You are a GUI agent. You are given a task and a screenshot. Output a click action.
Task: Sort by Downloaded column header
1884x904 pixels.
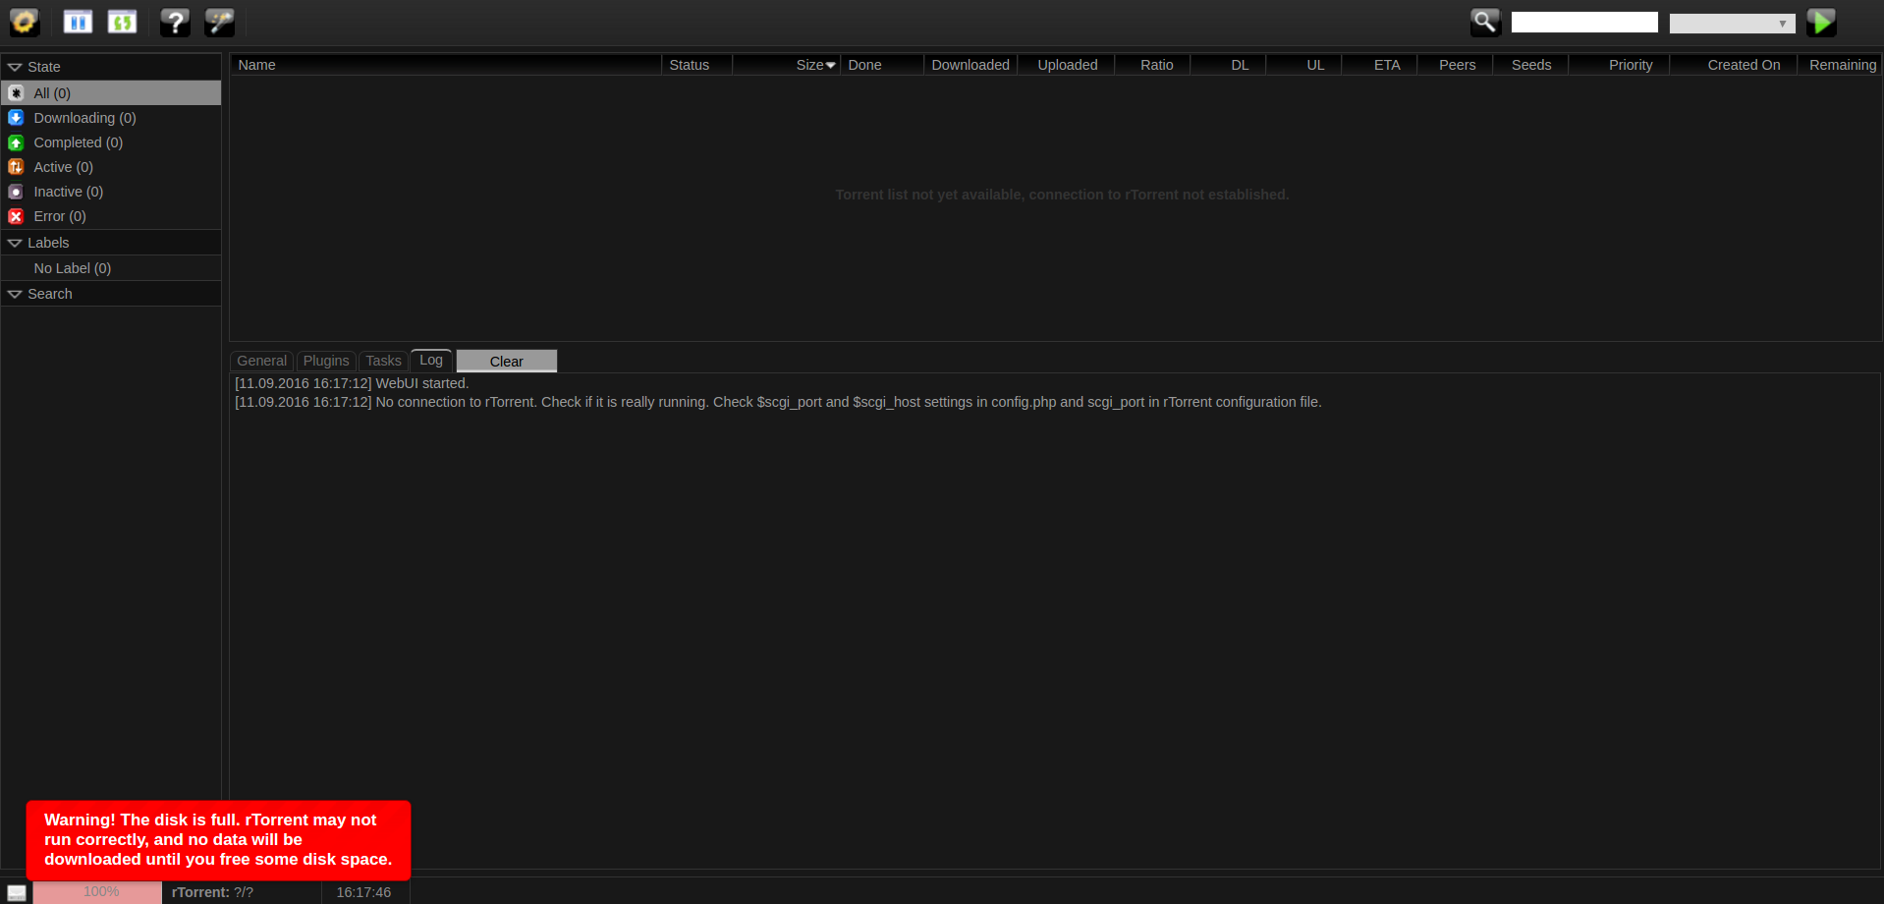pos(970,65)
